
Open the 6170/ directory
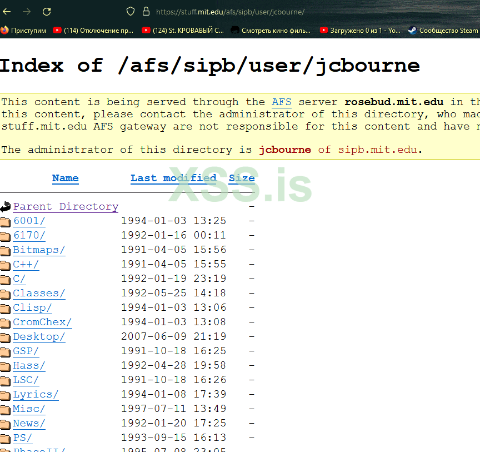pos(29,235)
